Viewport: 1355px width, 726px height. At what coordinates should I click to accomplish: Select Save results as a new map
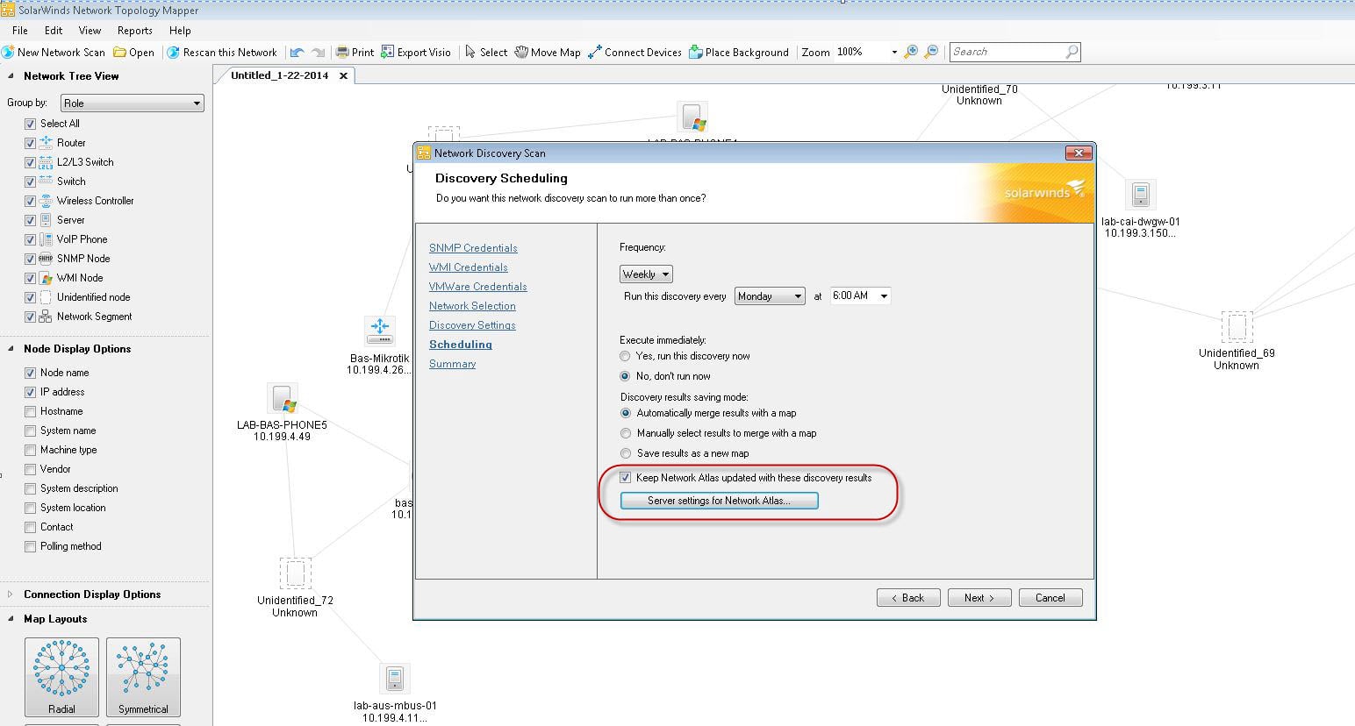[x=626, y=453]
